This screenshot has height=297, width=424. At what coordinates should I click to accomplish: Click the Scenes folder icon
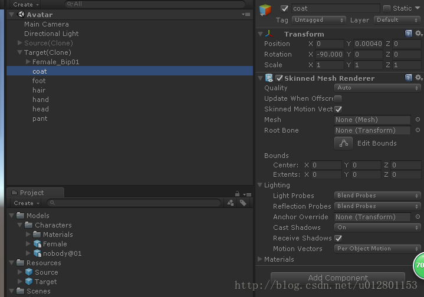coord(20,291)
